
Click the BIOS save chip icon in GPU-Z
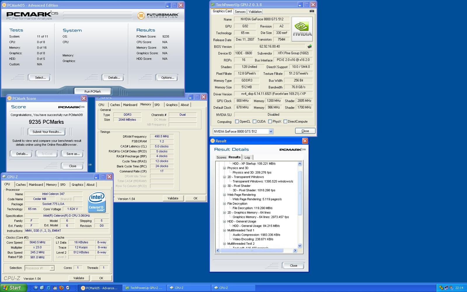tap(309, 46)
